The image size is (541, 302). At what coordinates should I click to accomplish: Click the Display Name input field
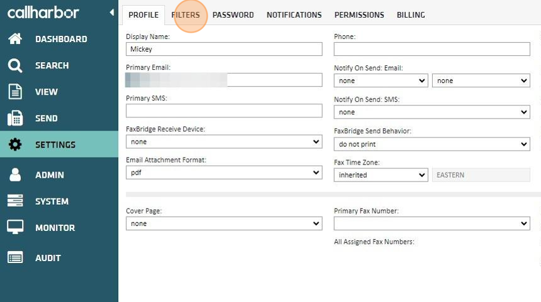(x=224, y=49)
